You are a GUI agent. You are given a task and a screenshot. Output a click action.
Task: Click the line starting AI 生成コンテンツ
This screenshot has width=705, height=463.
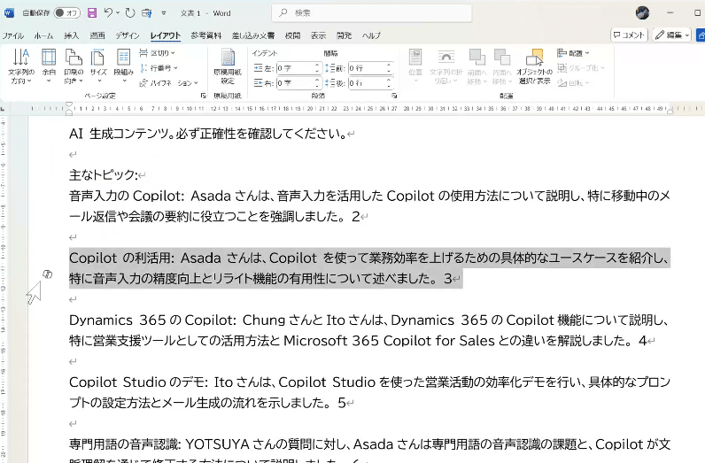[207, 134]
